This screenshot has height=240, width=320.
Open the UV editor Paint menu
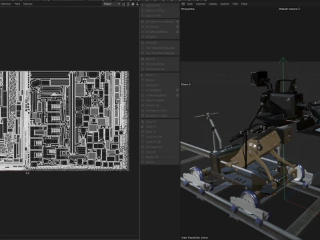[x=17, y=4]
